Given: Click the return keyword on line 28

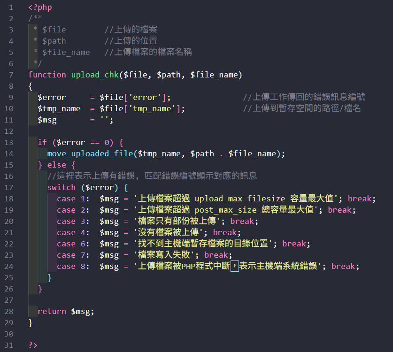Looking at the screenshot, I should (x=52, y=311).
